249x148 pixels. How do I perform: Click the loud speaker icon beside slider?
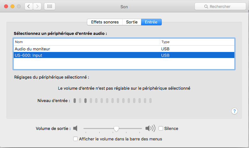pyautogui.click(x=150, y=128)
